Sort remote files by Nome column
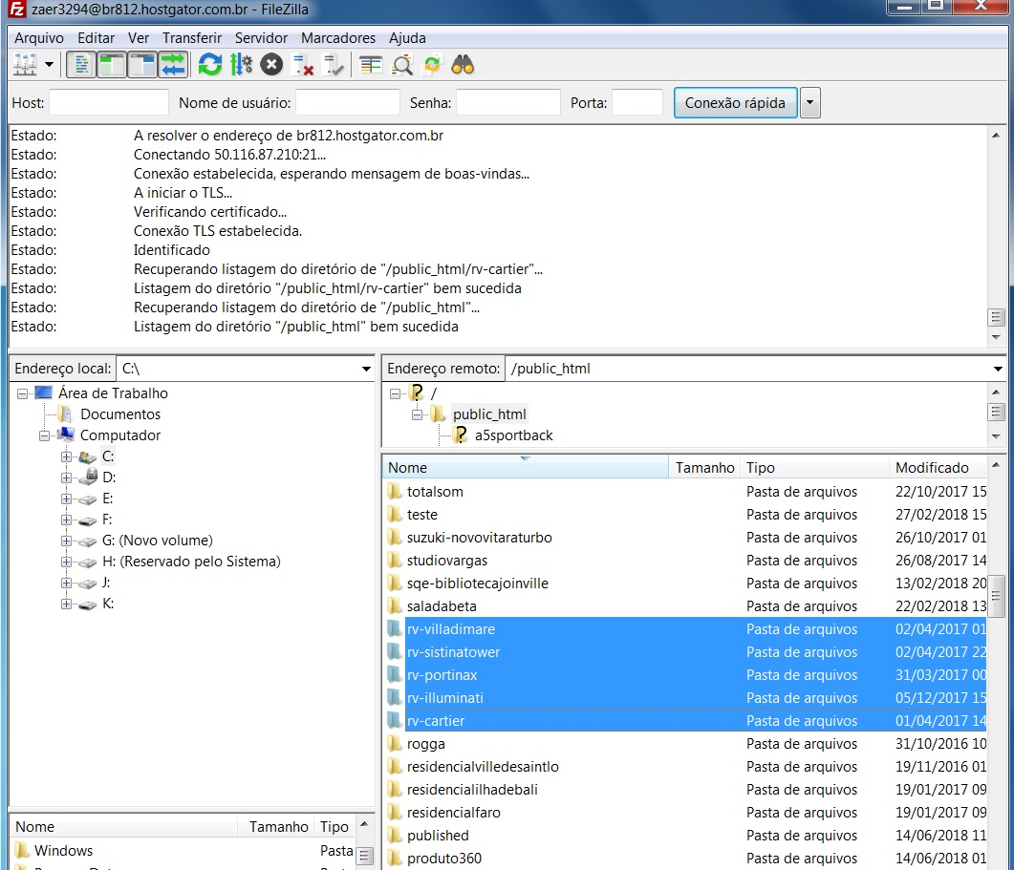 [x=525, y=467]
